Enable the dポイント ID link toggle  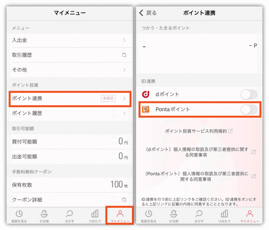pos(249,94)
